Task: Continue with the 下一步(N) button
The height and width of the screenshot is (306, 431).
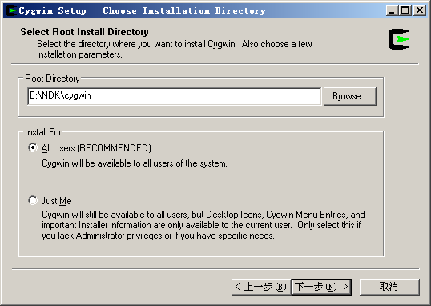Action: tap(321, 287)
